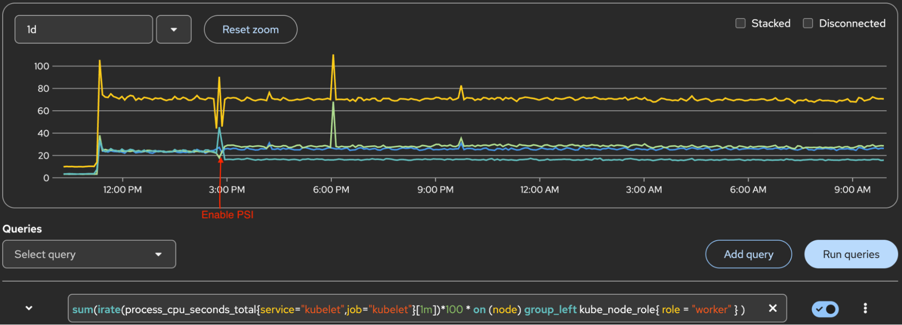The image size is (902, 325).
Task: Open the time span caret dropdown
Action: click(x=174, y=30)
